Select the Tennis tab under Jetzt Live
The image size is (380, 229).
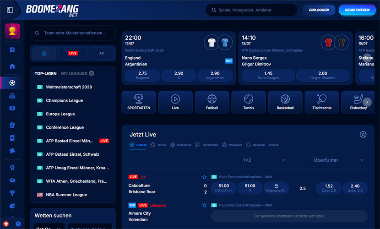158,145
